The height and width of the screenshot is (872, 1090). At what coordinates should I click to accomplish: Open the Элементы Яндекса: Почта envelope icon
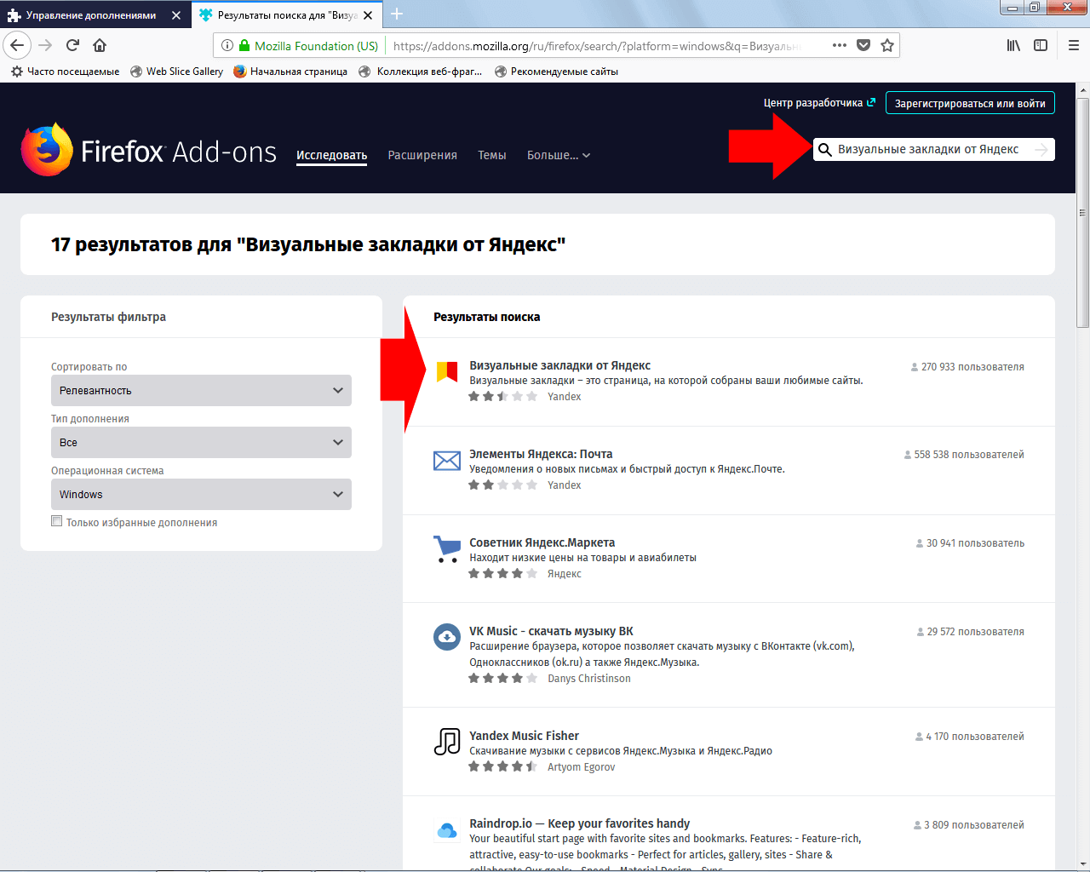(447, 461)
